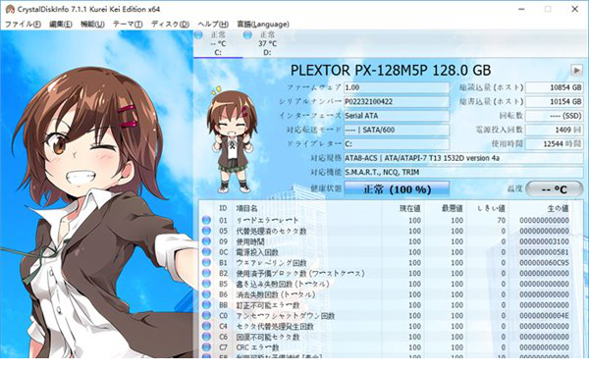
Task: Click the standard field ATA8-ACS
Action: pos(463,158)
